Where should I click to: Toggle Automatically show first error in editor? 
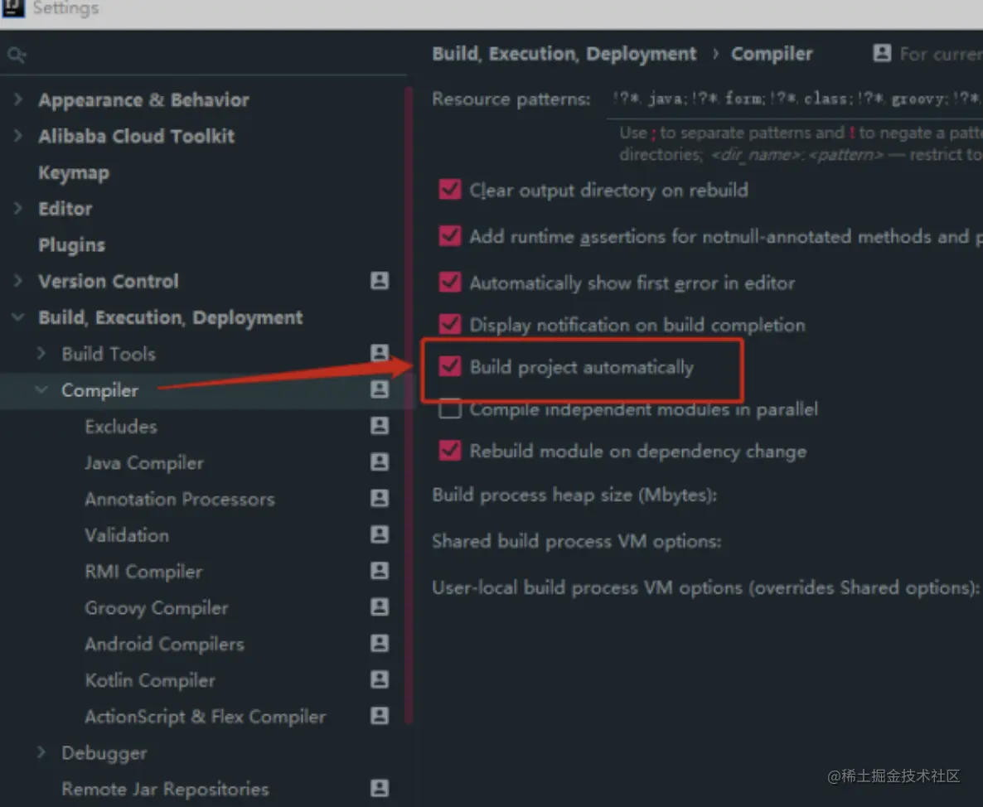[449, 282]
